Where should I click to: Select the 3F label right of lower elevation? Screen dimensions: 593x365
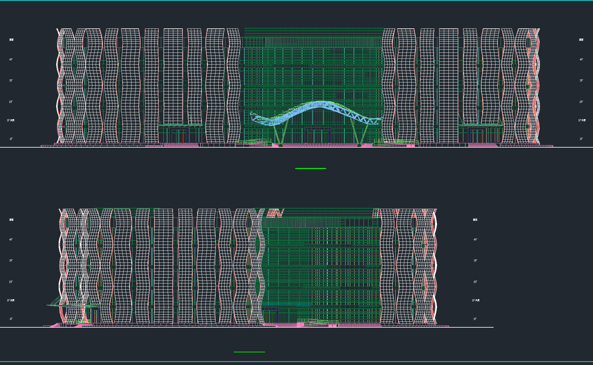[x=475, y=261]
